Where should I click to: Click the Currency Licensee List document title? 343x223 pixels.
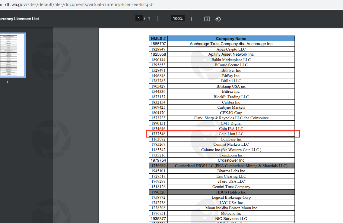(x=19, y=19)
